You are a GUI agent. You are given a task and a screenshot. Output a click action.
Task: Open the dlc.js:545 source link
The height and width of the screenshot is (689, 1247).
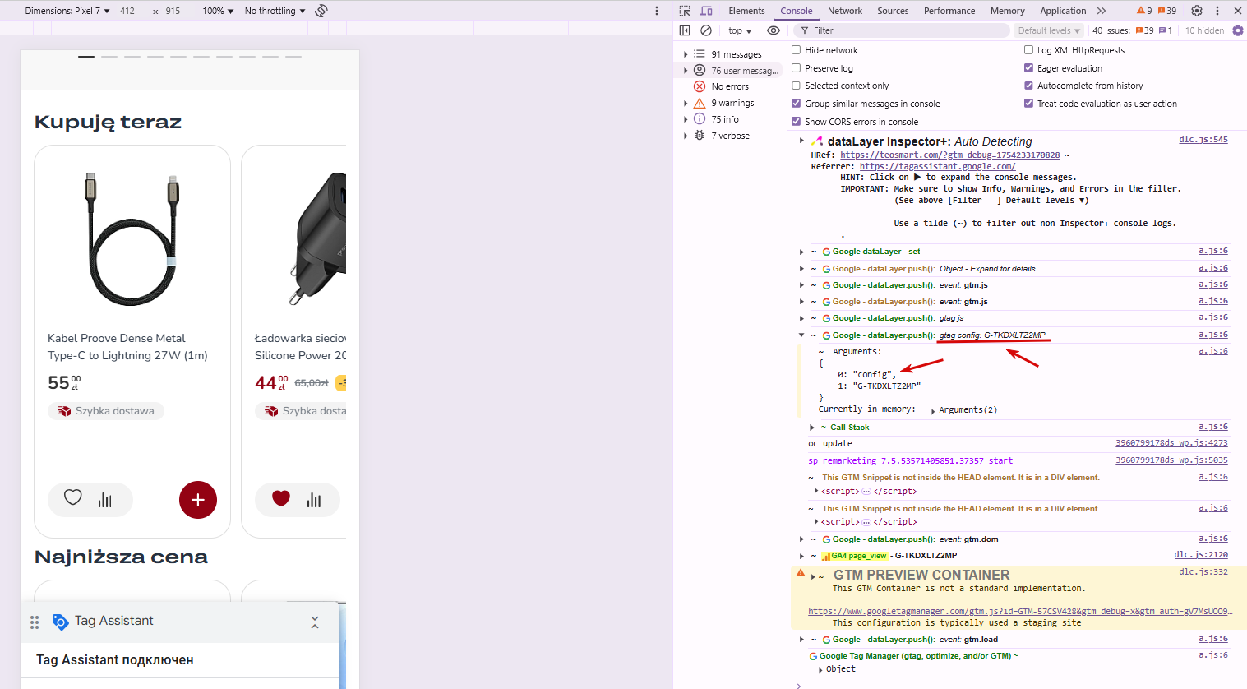coord(1203,140)
